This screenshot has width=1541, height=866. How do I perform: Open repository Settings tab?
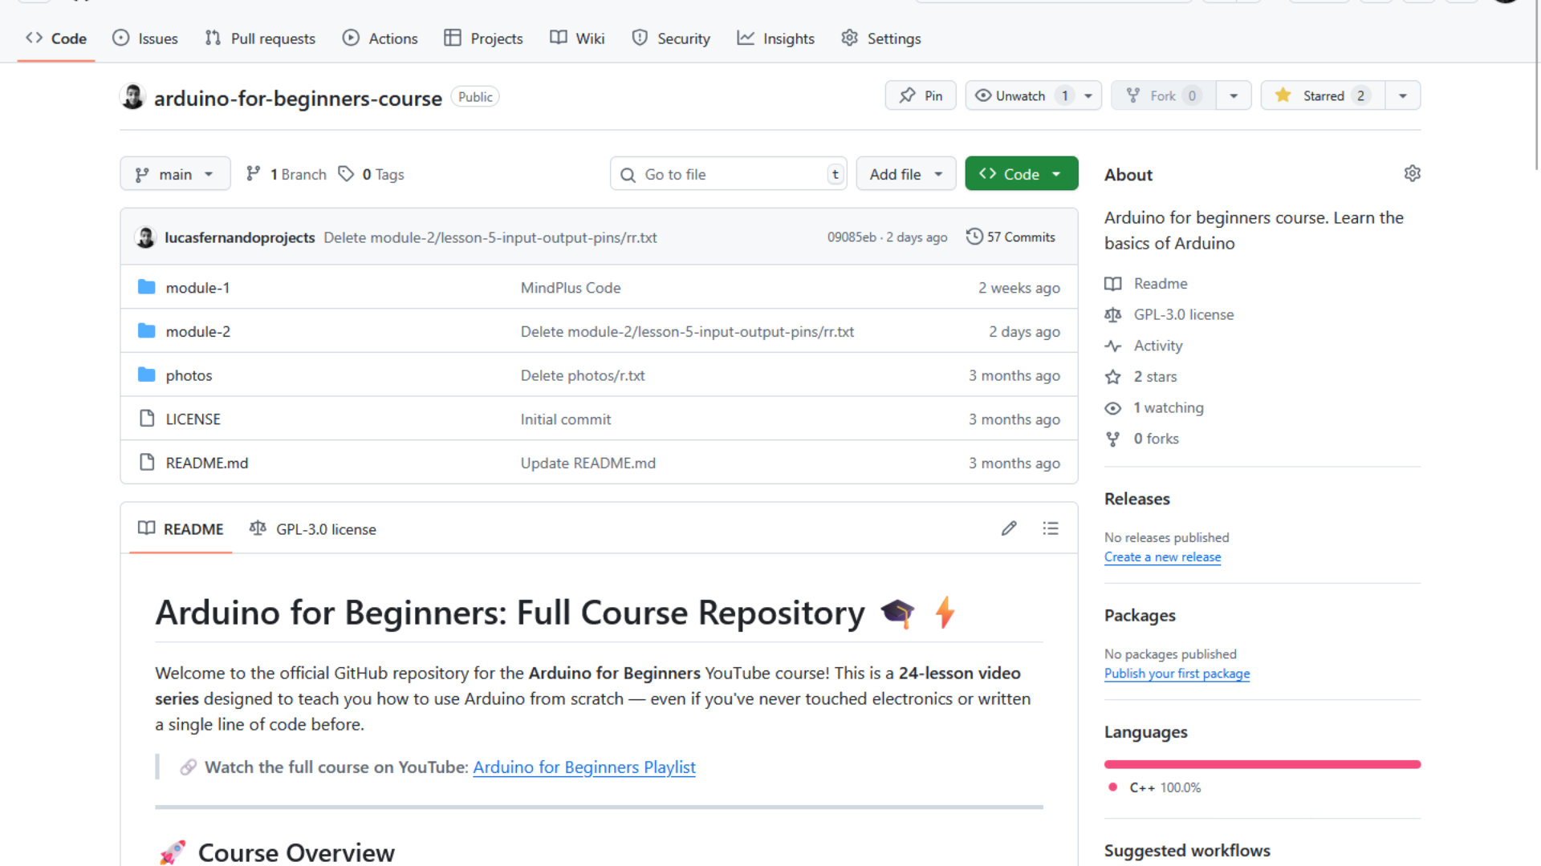[881, 38]
